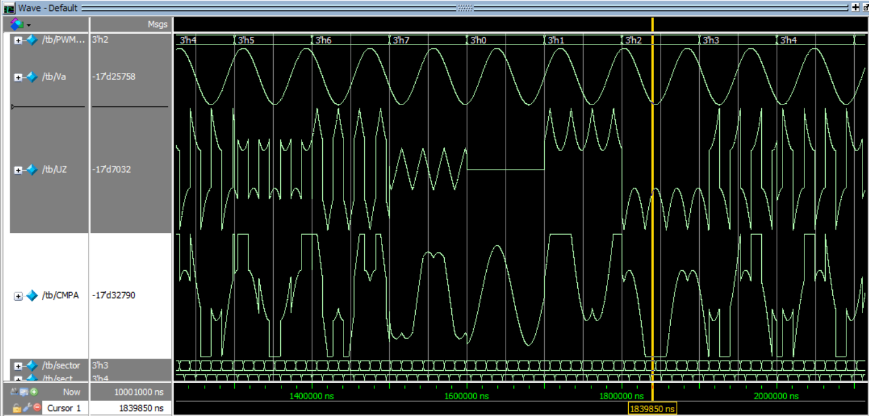Toggle the Cursor 1 lock icon
The width and height of the screenshot is (869, 416).
pyautogui.click(x=17, y=408)
